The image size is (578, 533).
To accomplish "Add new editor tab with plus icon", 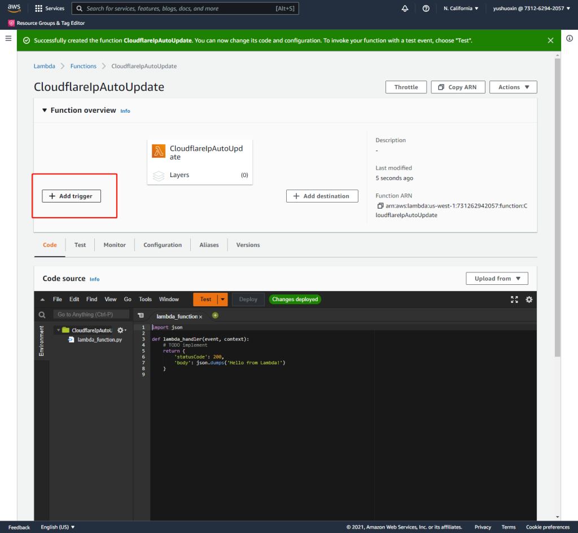I will click(215, 315).
